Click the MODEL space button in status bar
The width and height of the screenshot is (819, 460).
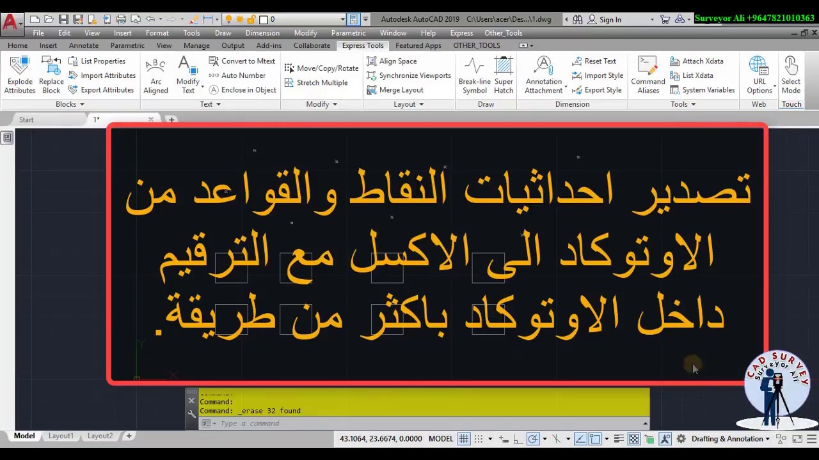(440, 439)
